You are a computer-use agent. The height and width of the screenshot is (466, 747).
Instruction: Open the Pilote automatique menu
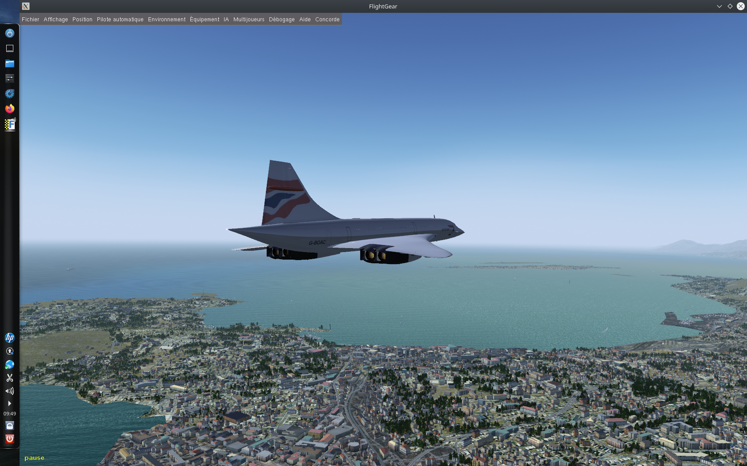point(120,20)
